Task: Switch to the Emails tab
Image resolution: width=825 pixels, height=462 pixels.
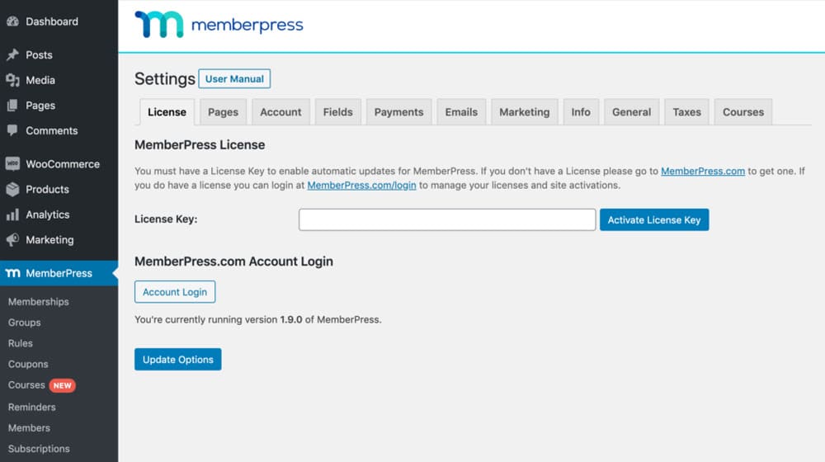Action: [461, 112]
